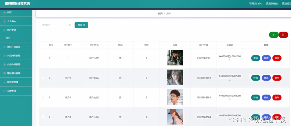Check the checkbox for row 用户3
The image size is (291, 126).
[x=43, y=97]
